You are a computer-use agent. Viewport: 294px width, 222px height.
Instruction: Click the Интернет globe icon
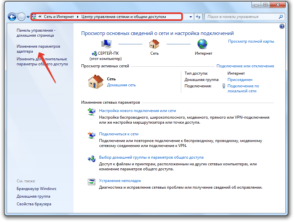click(x=202, y=44)
